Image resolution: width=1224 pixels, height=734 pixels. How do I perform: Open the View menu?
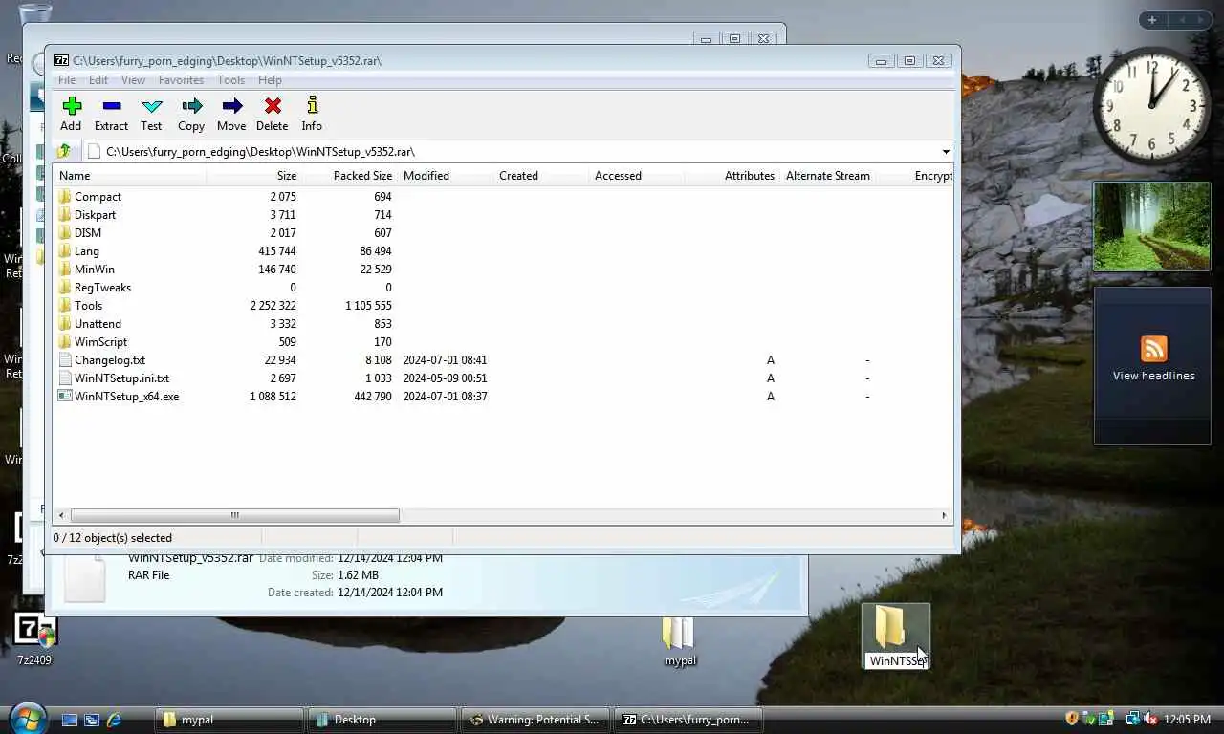coord(133,80)
